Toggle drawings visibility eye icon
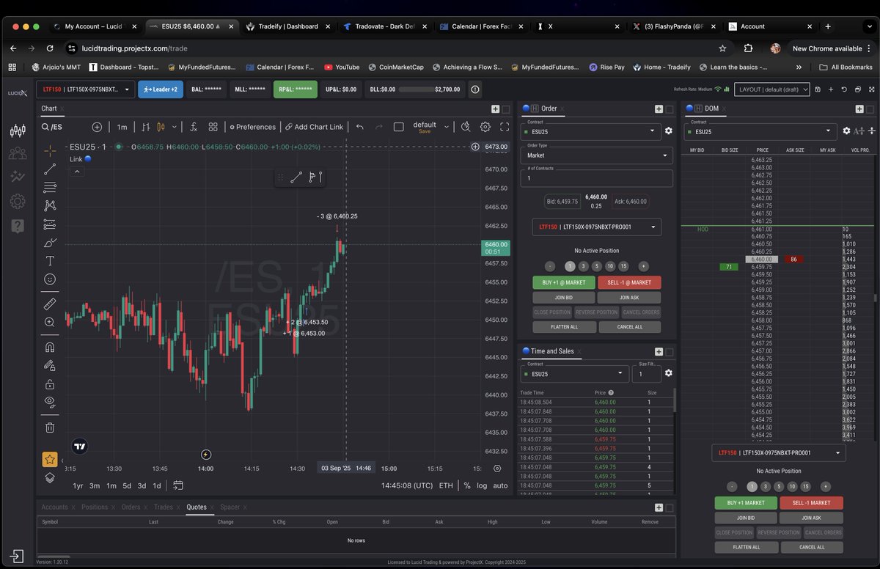Screen dimensions: 880x569 click(50, 401)
